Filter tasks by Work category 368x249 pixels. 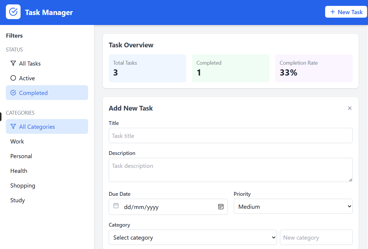[x=47, y=141]
